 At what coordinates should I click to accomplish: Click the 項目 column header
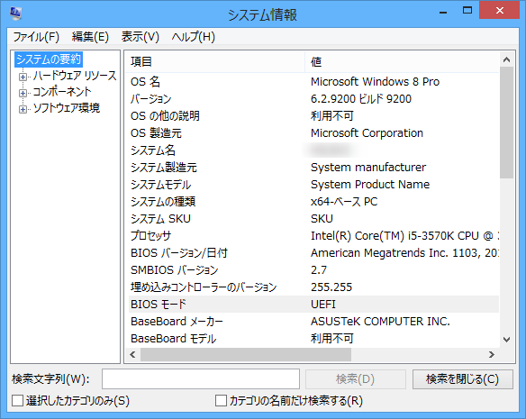[215, 62]
